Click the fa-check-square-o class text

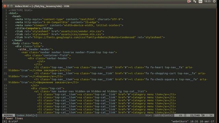(164, 79)
